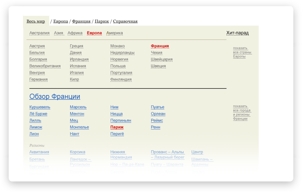Click Европа in the breadcrumb path
The width and height of the screenshot is (302, 192).
[61, 21]
